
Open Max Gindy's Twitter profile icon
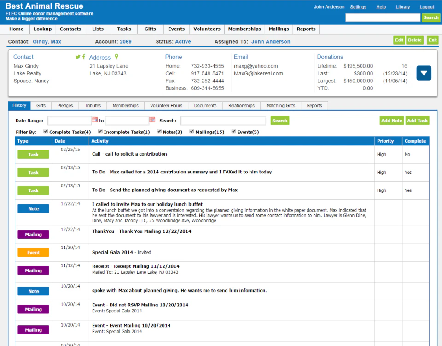tap(78, 57)
